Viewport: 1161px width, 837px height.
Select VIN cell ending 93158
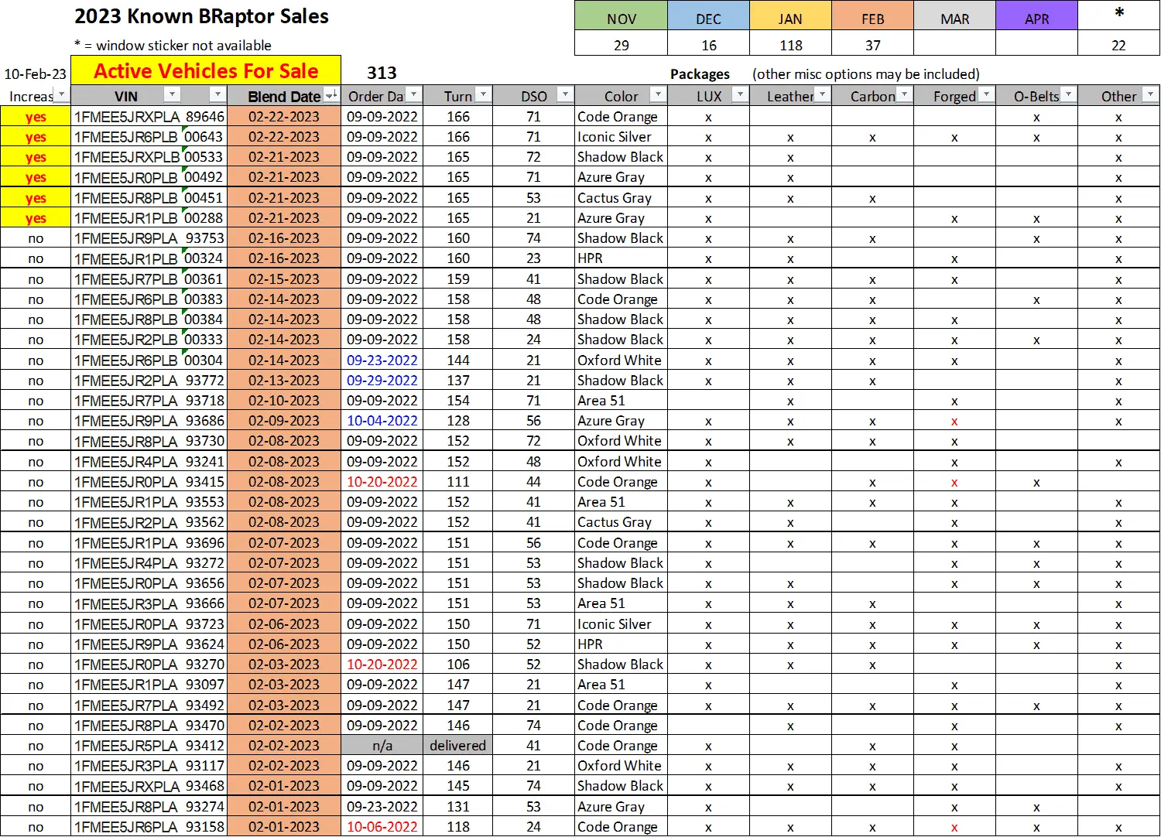149,826
